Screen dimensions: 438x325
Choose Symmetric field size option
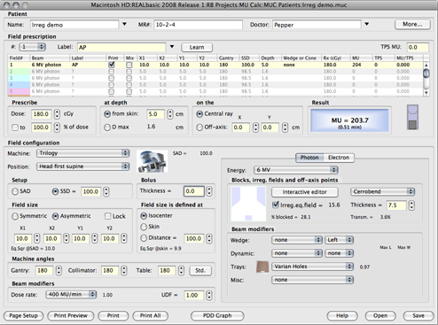click(x=15, y=216)
